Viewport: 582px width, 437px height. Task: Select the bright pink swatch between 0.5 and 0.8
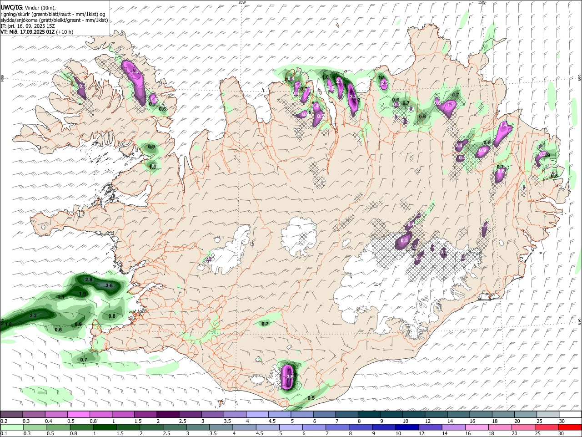click(x=78, y=414)
